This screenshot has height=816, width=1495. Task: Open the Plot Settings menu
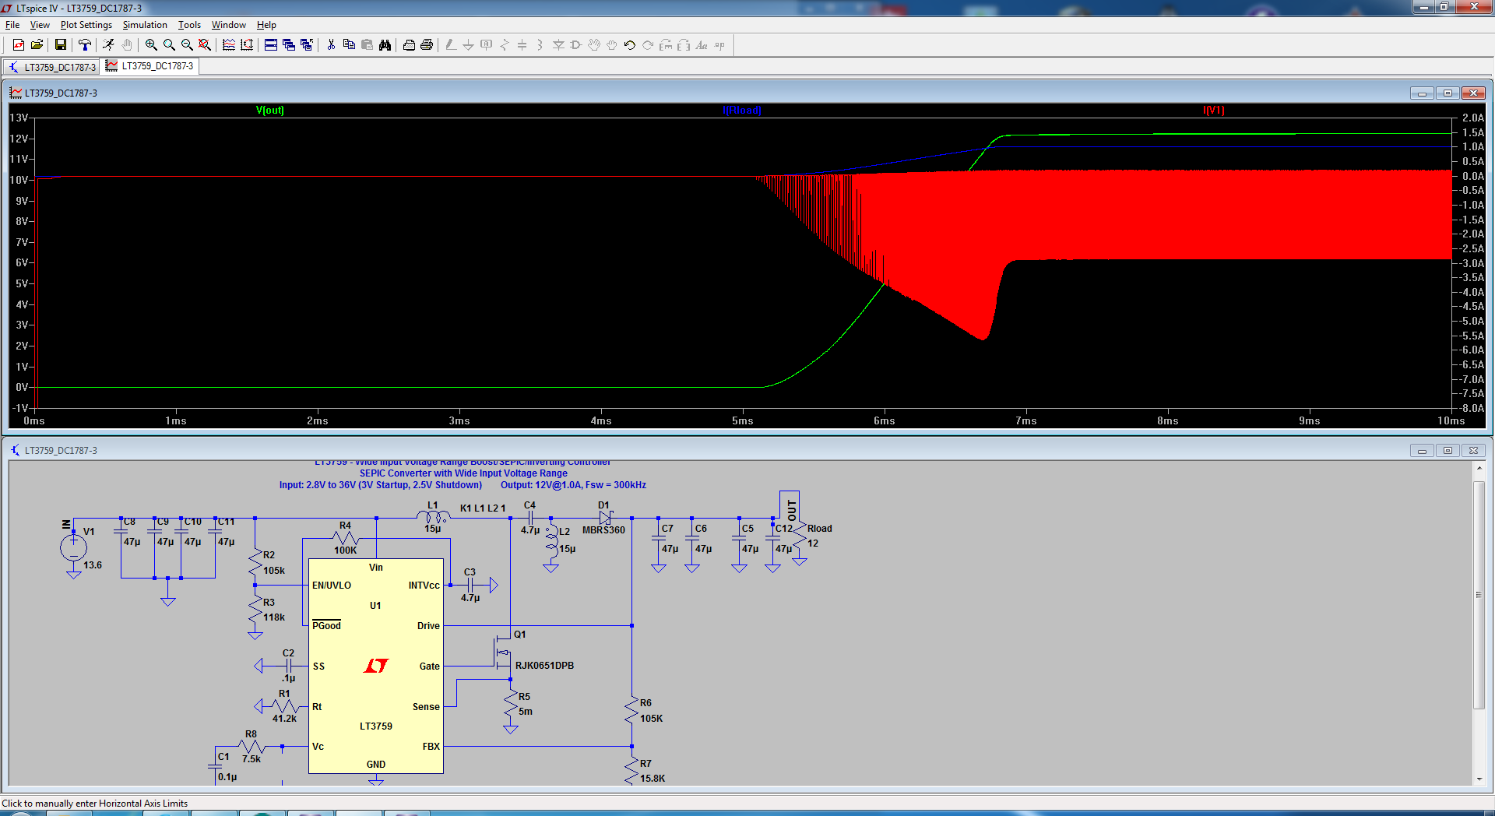(86, 25)
